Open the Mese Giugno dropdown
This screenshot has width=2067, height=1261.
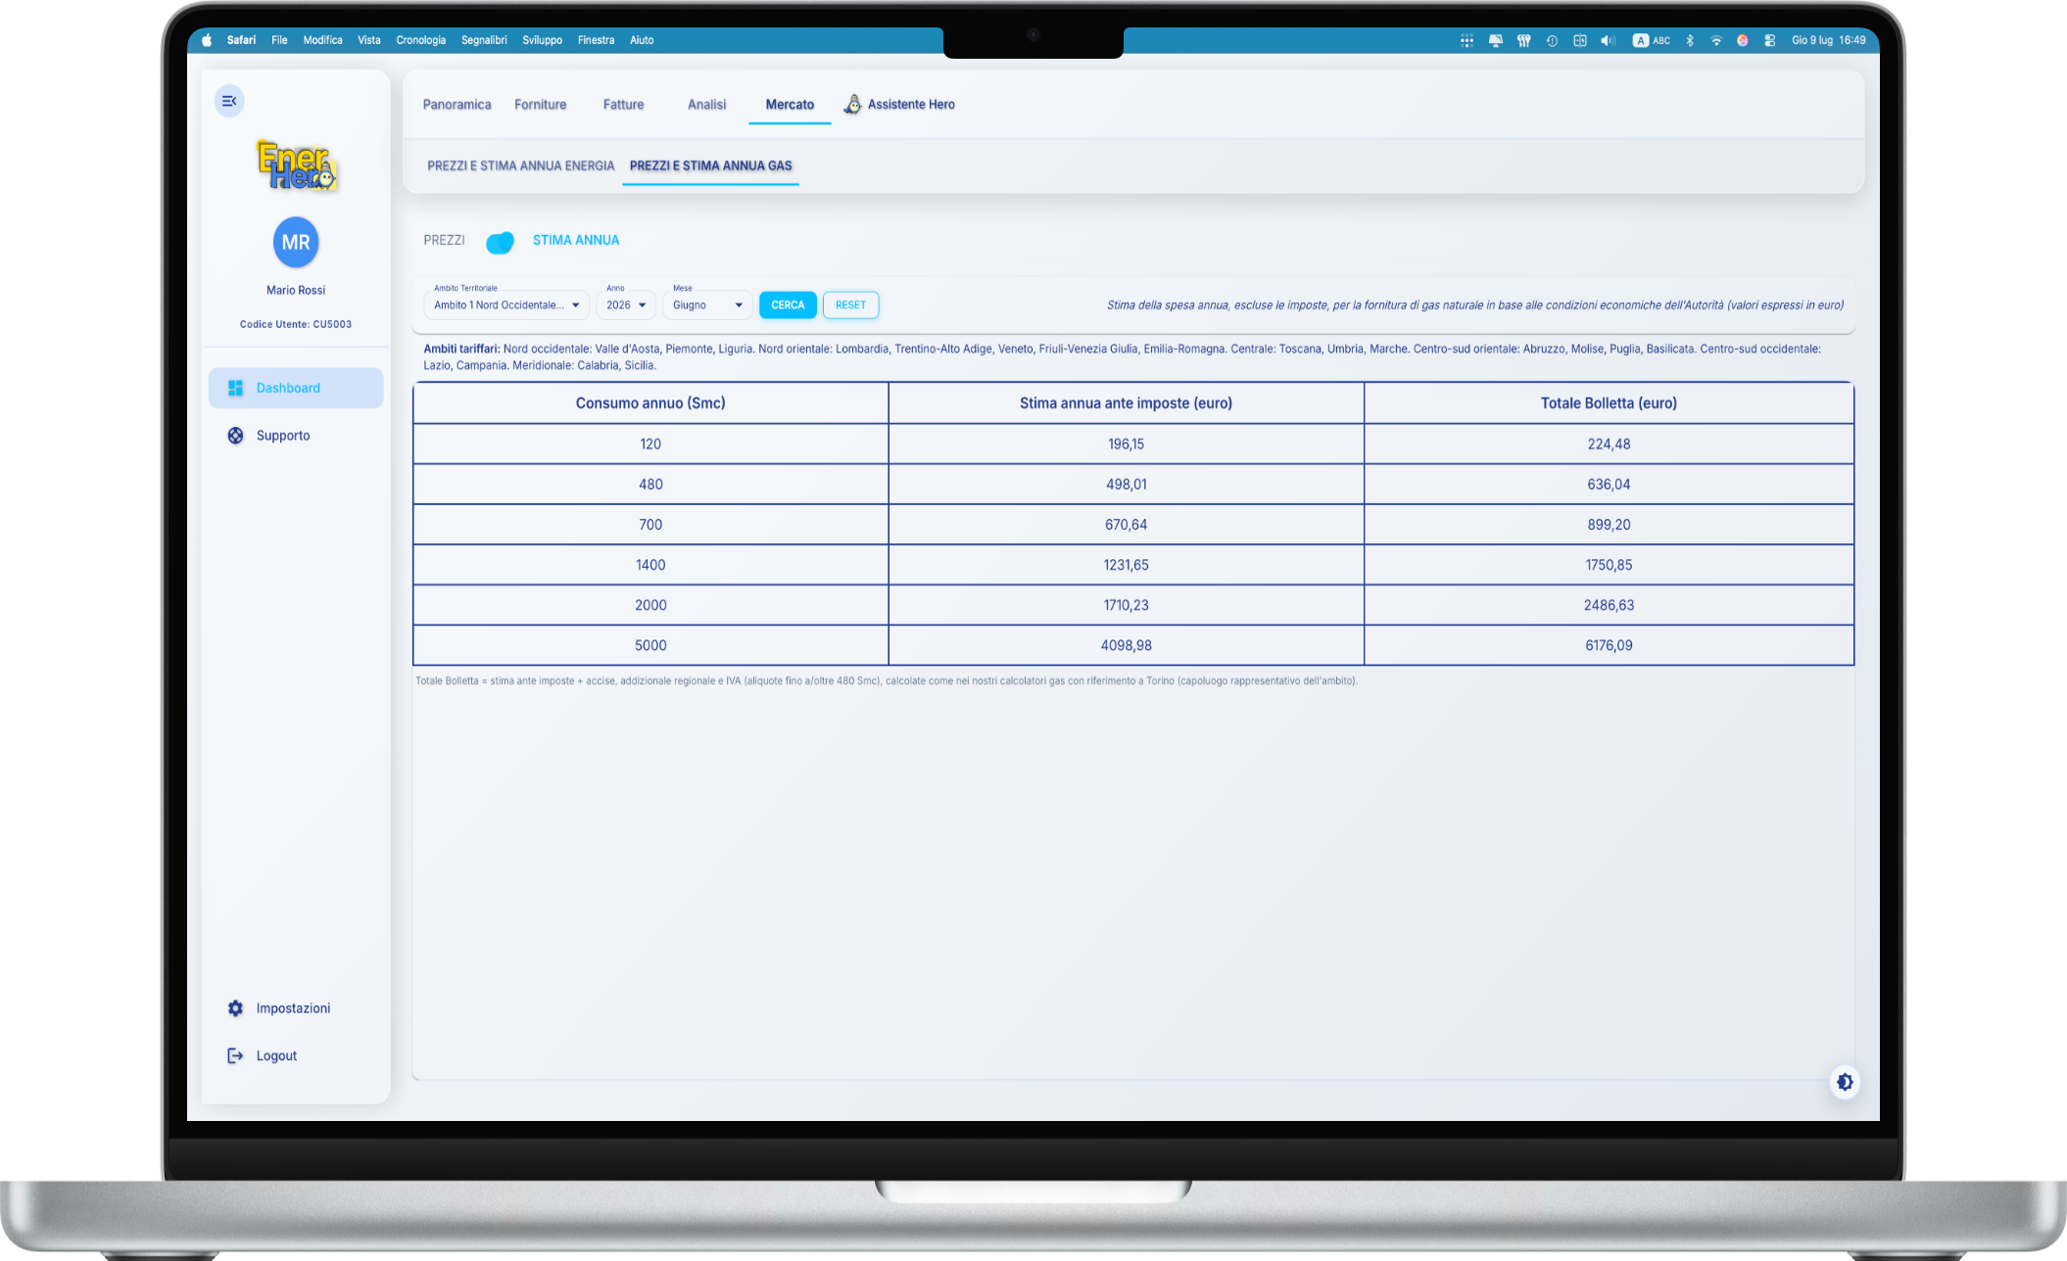pos(707,304)
